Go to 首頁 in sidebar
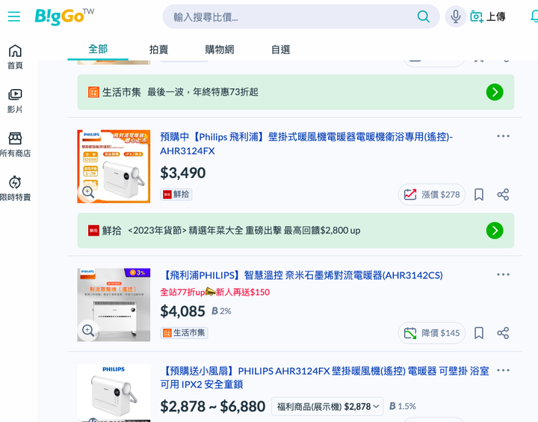The width and height of the screenshot is (538, 422). click(15, 57)
